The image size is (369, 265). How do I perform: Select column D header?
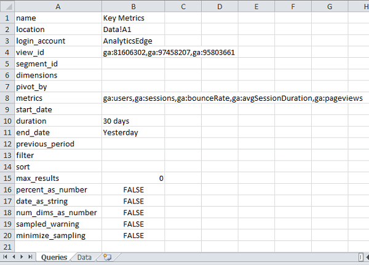tap(220, 6)
